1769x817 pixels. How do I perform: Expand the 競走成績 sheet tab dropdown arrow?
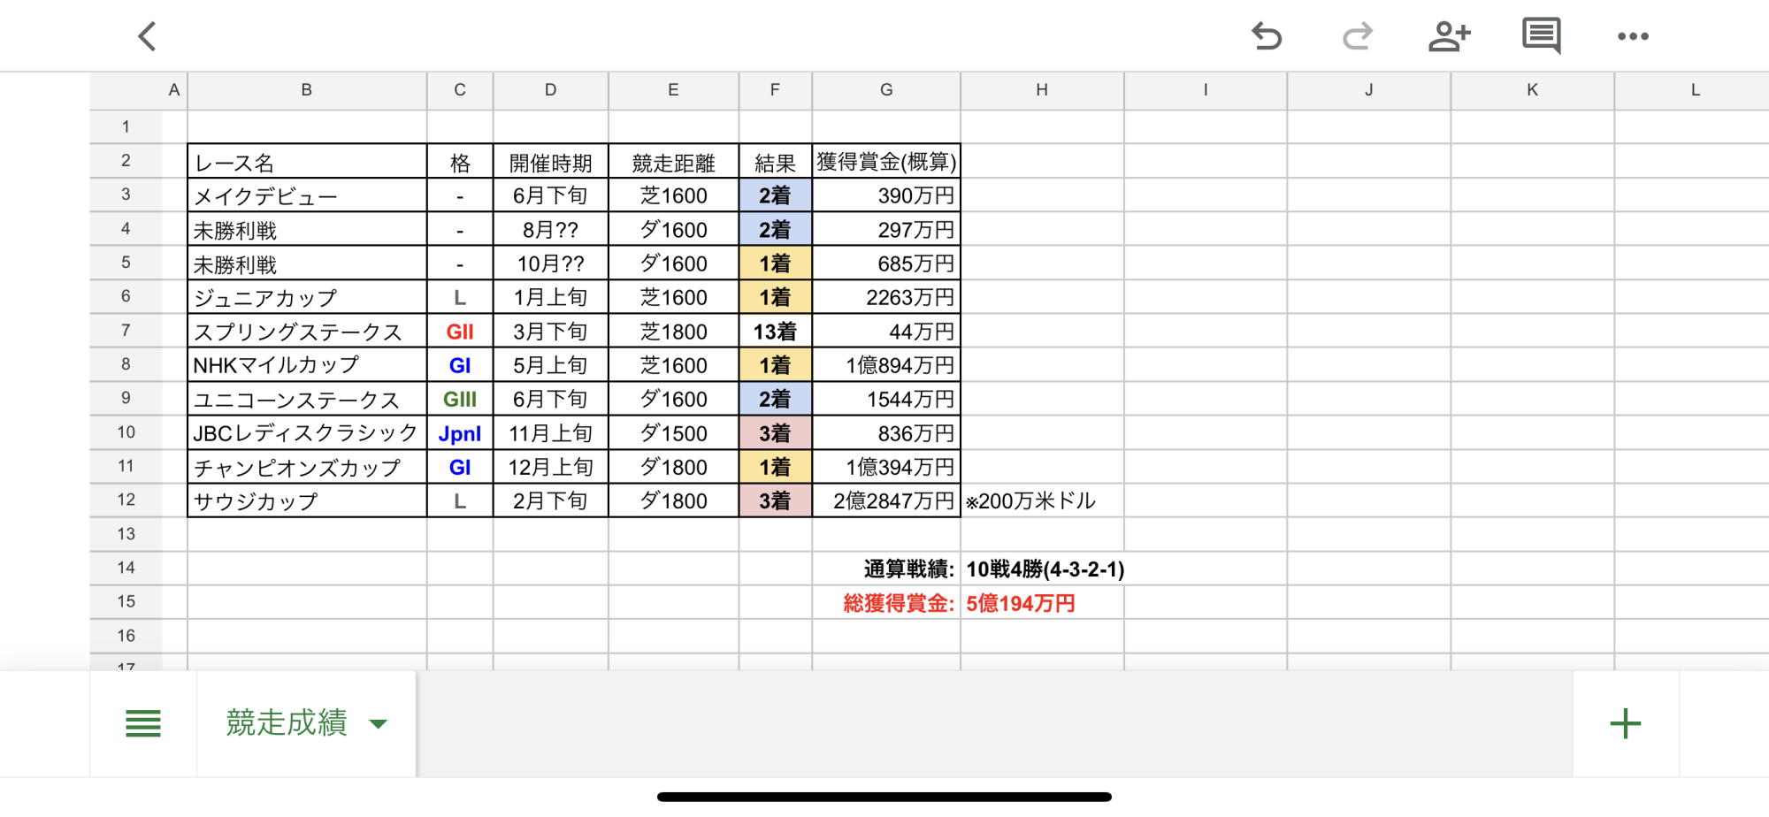click(x=379, y=723)
